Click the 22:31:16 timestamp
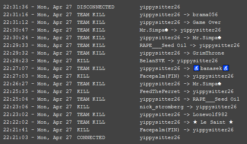247x144 pixels. point(16,15)
